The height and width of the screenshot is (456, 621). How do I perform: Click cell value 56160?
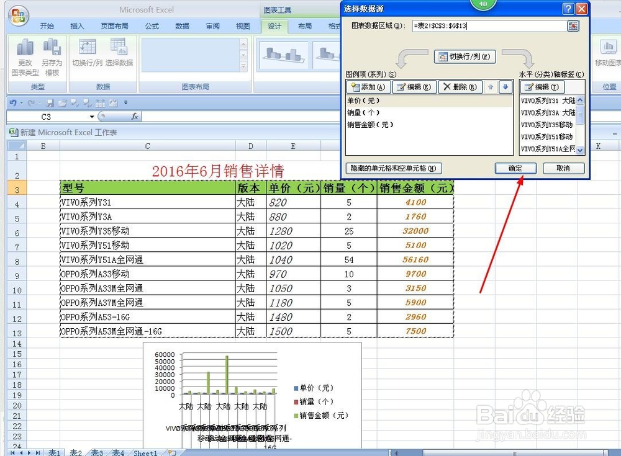(x=415, y=260)
